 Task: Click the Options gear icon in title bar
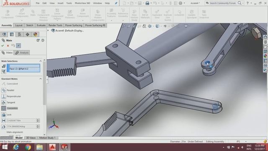tap(180, 3)
